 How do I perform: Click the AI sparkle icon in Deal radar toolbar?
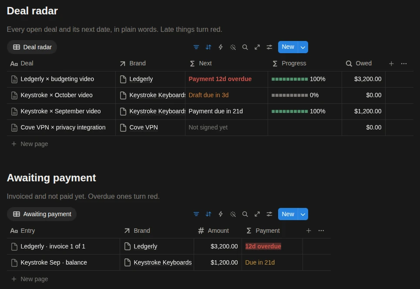coord(233,47)
